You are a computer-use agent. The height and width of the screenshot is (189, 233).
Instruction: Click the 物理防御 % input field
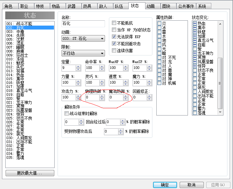[x=92, y=97]
